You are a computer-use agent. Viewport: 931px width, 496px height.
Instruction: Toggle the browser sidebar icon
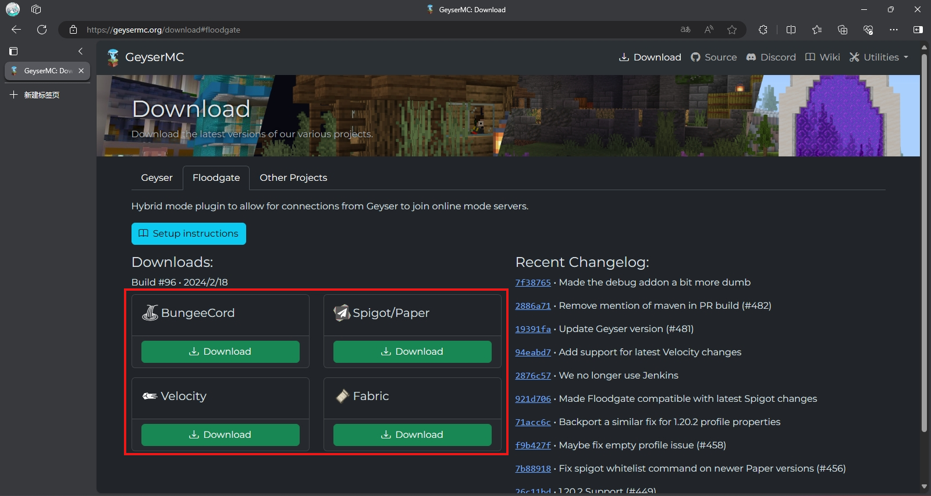[x=918, y=30]
